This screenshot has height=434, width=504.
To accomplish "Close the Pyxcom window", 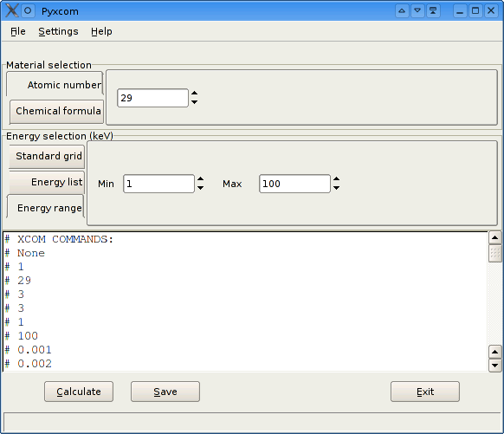I will tap(491, 11).
